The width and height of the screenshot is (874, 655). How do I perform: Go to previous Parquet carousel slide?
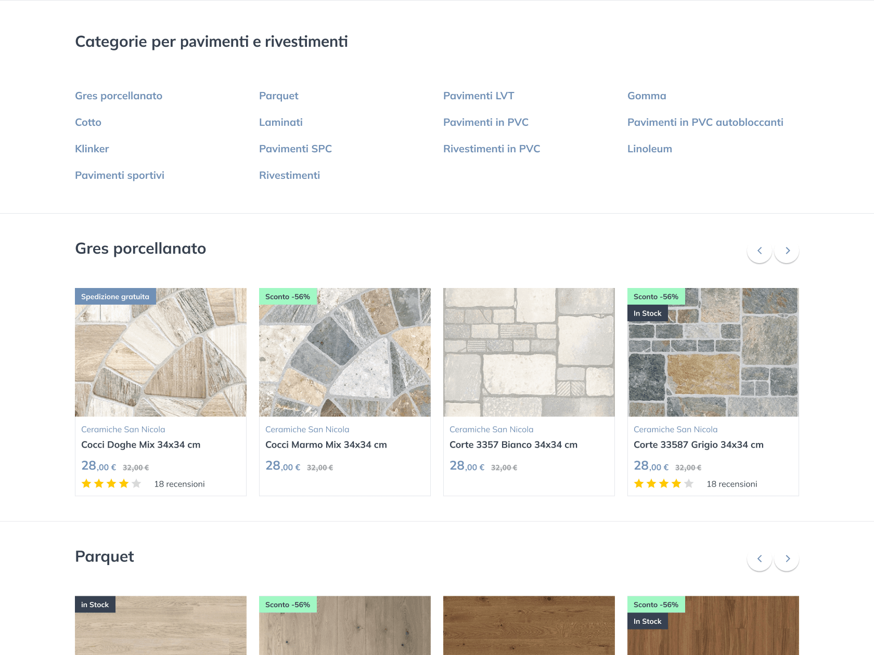(759, 558)
